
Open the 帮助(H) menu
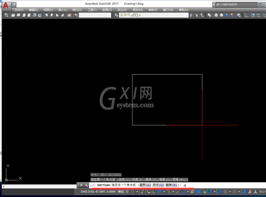click(x=183, y=10)
